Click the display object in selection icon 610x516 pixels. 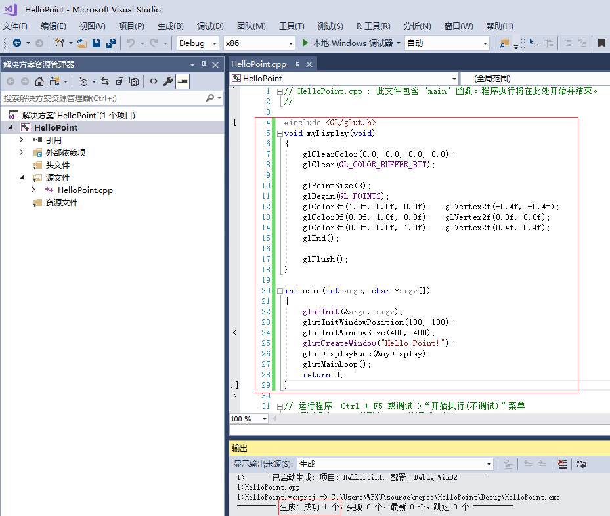coord(534,43)
